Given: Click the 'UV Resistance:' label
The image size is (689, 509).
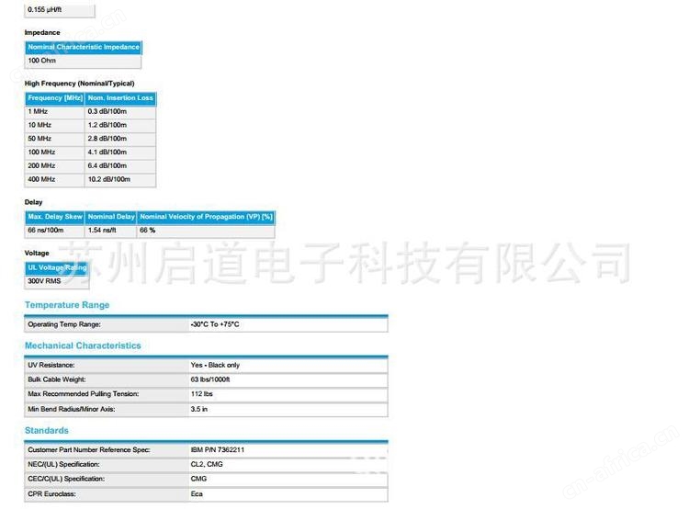Looking at the screenshot, I should coord(51,366).
